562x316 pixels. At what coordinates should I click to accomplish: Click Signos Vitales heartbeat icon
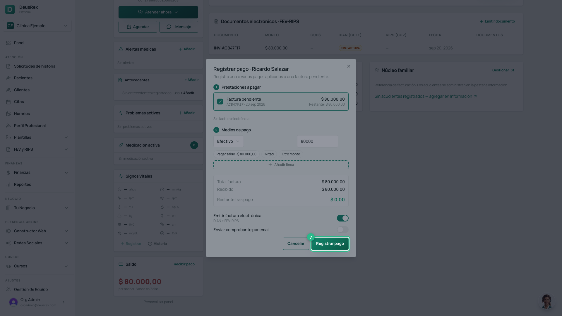pos(121,176)
